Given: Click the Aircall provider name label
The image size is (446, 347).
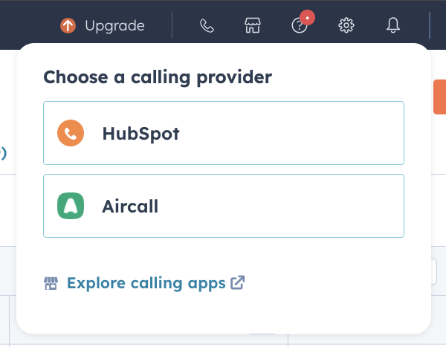Looking at the screenshot, I should [130, 207].
